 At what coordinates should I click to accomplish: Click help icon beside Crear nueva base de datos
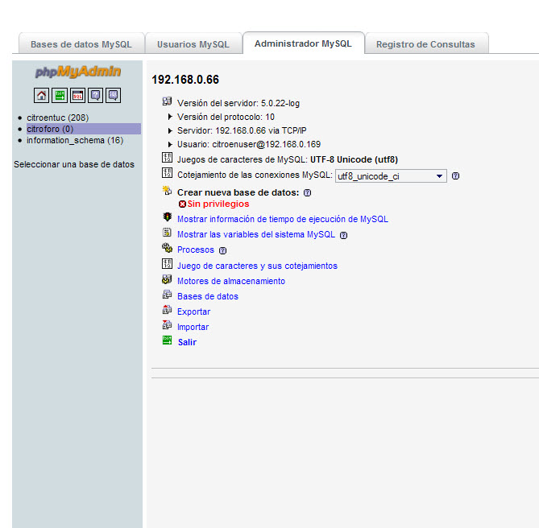(307, 193)
